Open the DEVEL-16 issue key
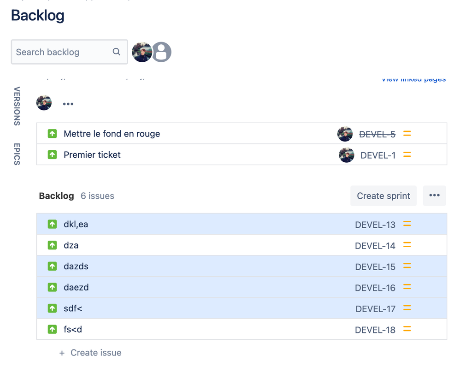 (x=375, y=288)
